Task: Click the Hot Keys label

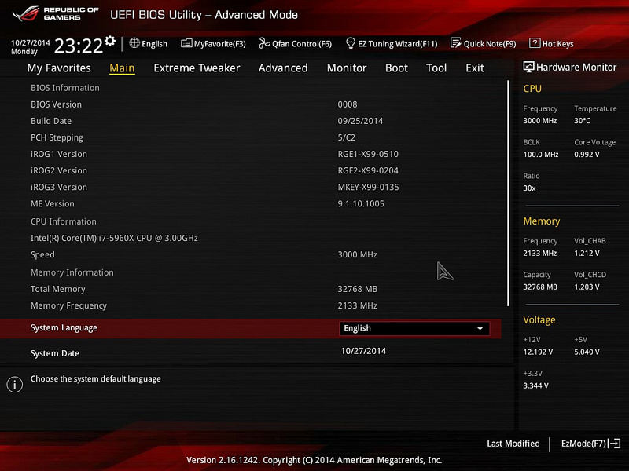Action: coord(558,44)
